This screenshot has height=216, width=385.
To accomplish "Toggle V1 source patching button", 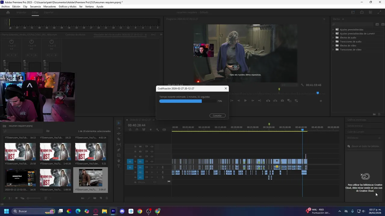I will [x=130, y=161].
